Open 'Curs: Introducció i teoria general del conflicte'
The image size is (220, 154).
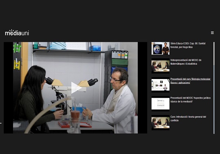188,119
